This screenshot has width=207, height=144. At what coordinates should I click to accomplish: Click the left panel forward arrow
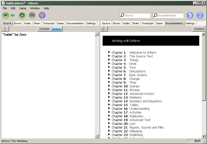click(x=7, y=29)
